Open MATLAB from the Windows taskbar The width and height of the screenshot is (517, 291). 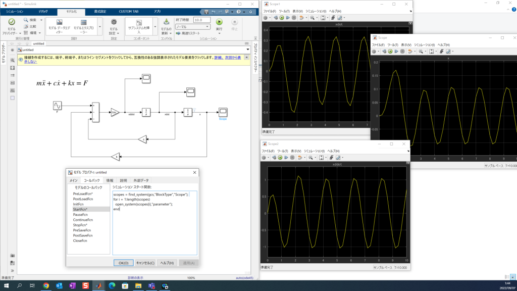(99, 286)
